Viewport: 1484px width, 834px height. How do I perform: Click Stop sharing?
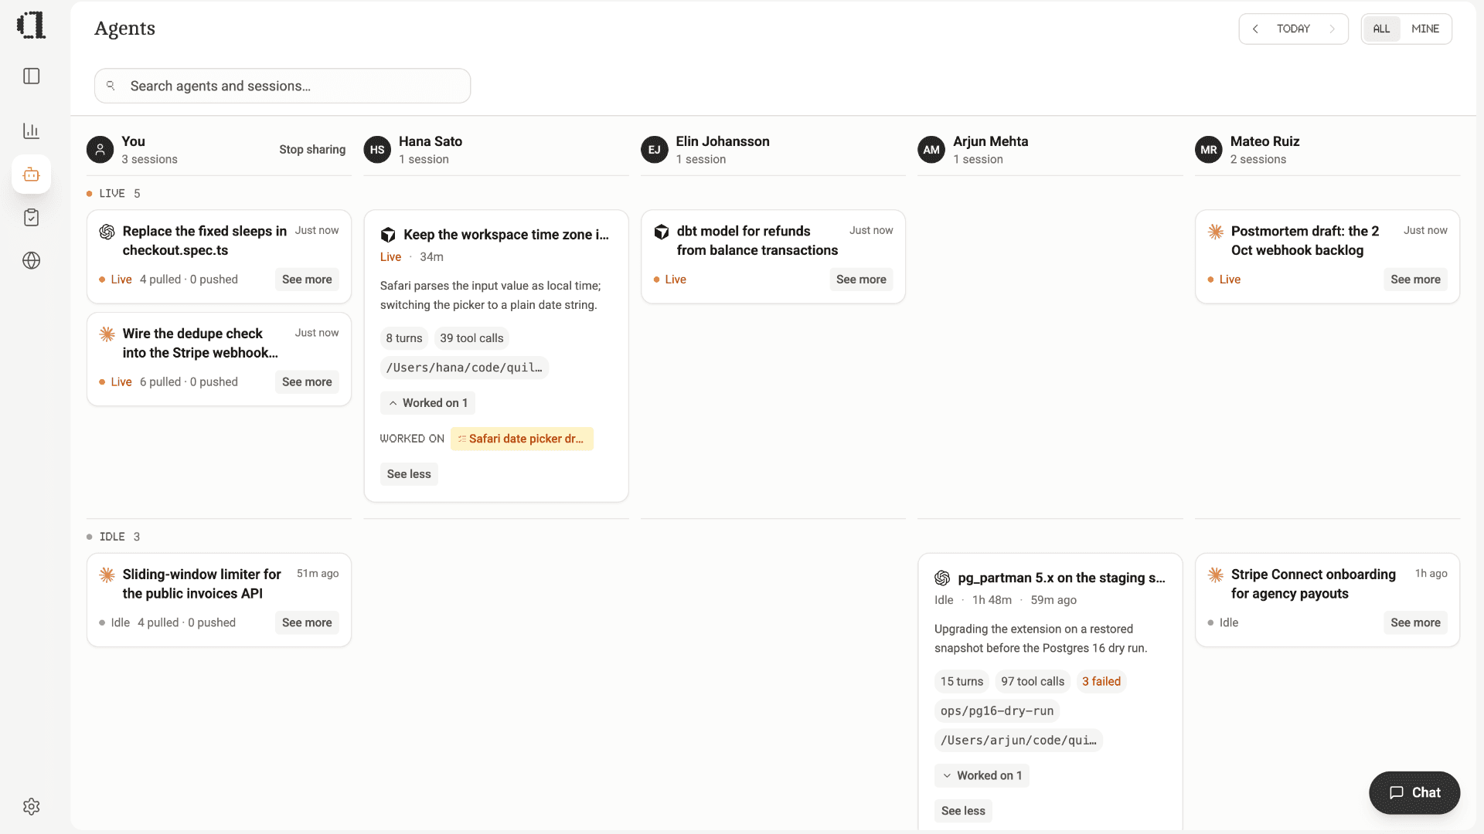(x=312, y=150)
